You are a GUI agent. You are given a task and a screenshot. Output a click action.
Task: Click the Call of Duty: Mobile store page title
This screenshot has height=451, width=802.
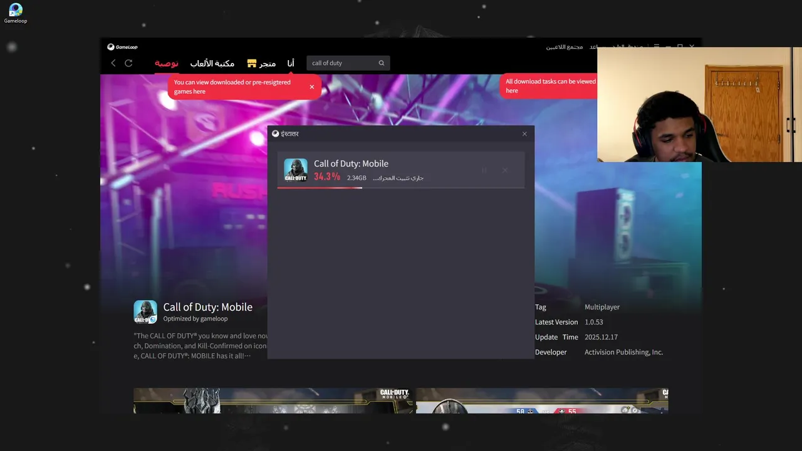tap(208, 307)
